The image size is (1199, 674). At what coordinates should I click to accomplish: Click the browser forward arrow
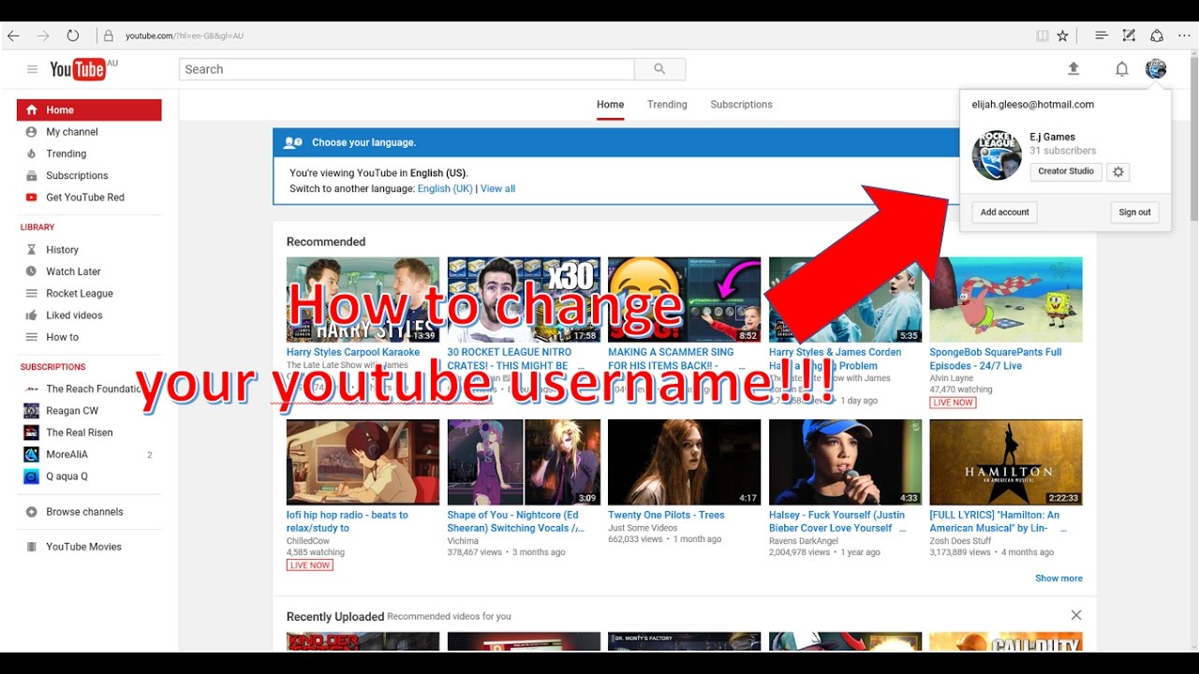(43, 36)
